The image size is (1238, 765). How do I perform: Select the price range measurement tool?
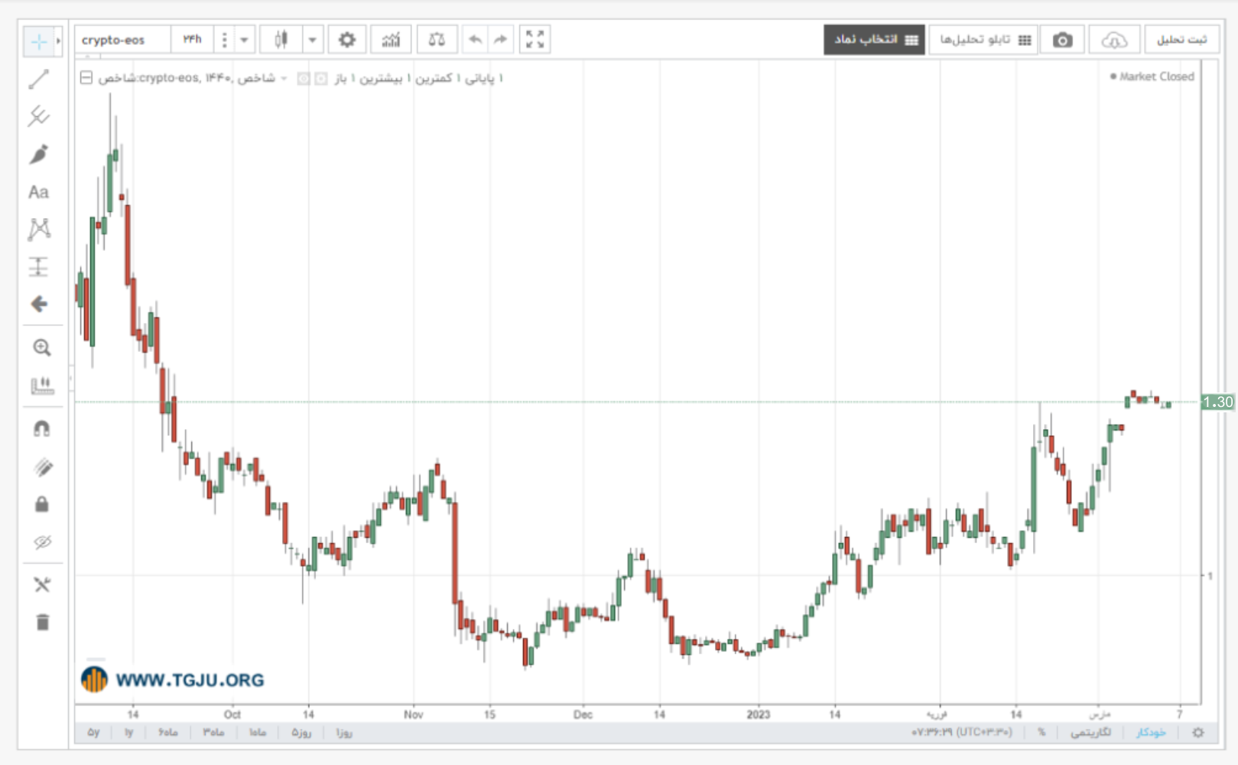pyautogui.click(x=39, y=266)
